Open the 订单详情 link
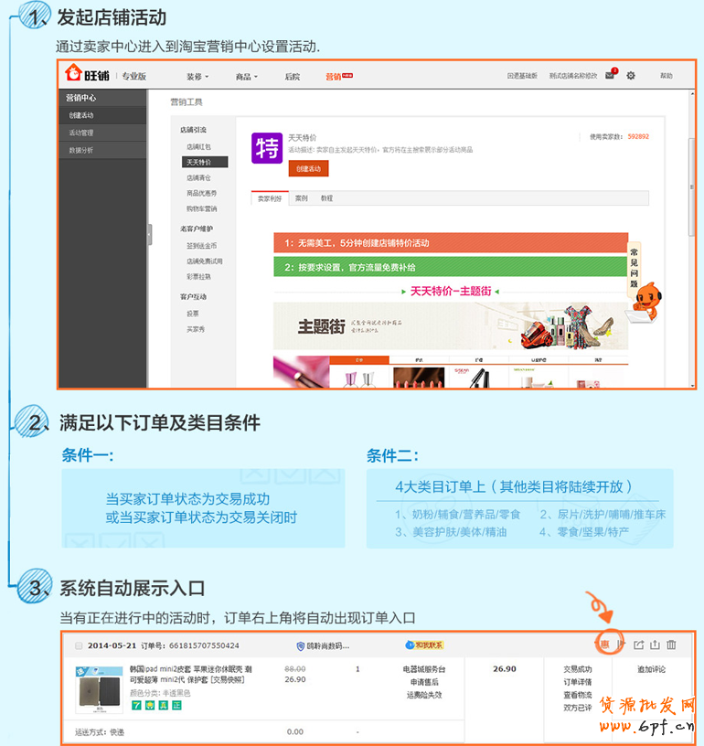This screenshot has width=704, height=746. [x=578, y=682]
